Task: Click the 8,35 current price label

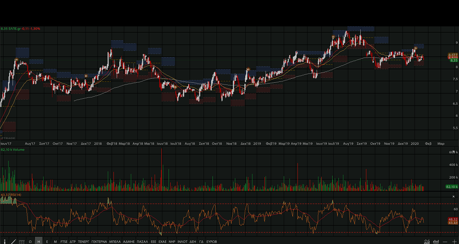Action: [453, 60]
